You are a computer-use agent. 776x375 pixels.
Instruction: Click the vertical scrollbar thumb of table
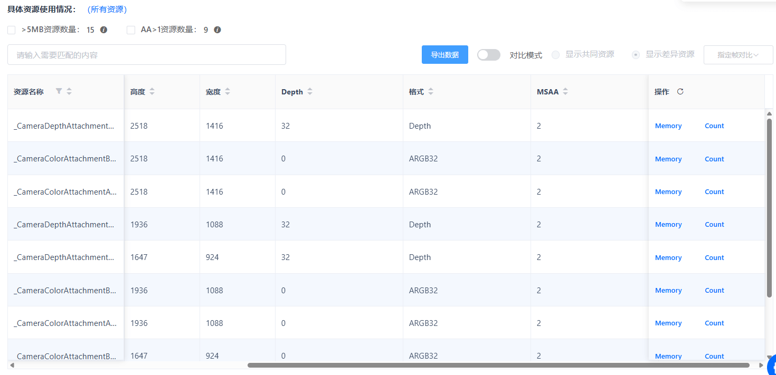coord(770,207)
